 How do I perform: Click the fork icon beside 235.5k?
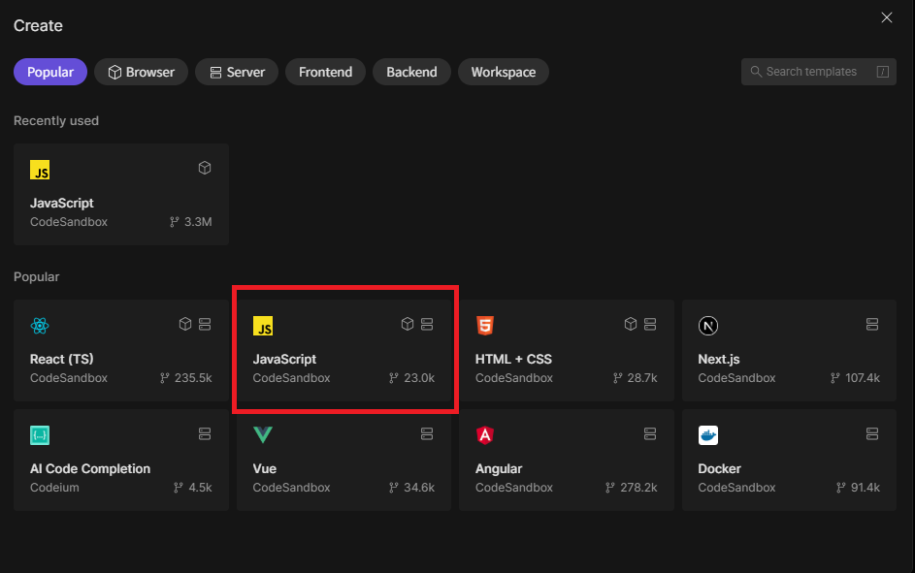point(165,378)
